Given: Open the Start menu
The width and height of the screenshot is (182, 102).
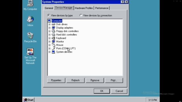Looking at the screenshot, I should tap(28, 100).
